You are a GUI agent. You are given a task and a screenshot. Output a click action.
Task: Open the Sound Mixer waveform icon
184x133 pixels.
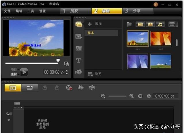(x=81, y=88)
